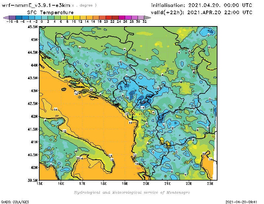Click the '22E' longitude label
This screenshot has height=204, width=264.
point(189,184)
